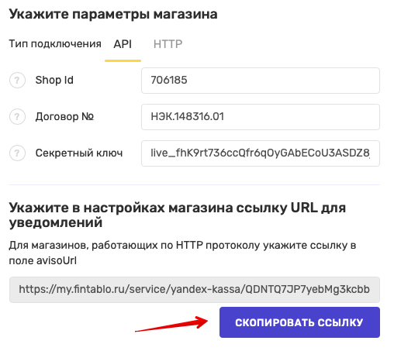The height and width of the screenshot is (351, 394).
Task: Click the horizontal divider below the secret key
Action: coord(195,184)
